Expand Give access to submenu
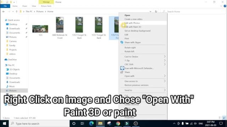 pyautogui.click(x=143, y=81)
